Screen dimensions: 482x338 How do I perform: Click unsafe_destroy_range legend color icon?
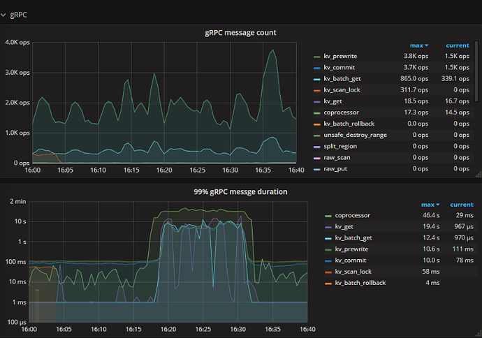pos(318,135)
